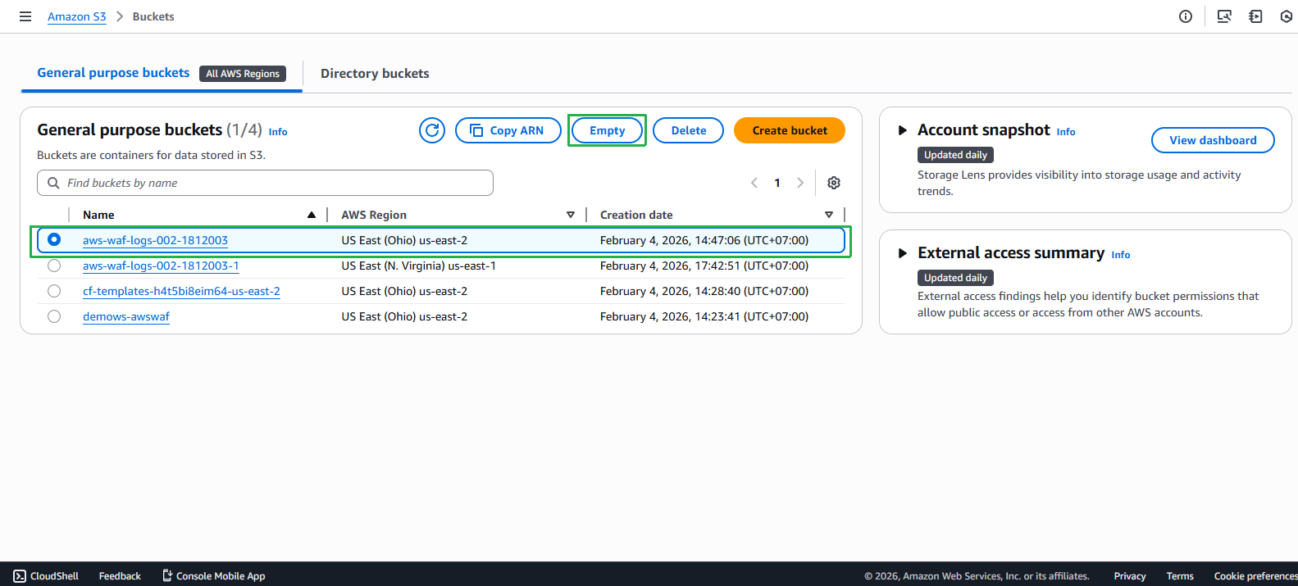Click Info link beside External access summary
Viewport: 1298px width, 586px height.
click(x=1121, y=255)
